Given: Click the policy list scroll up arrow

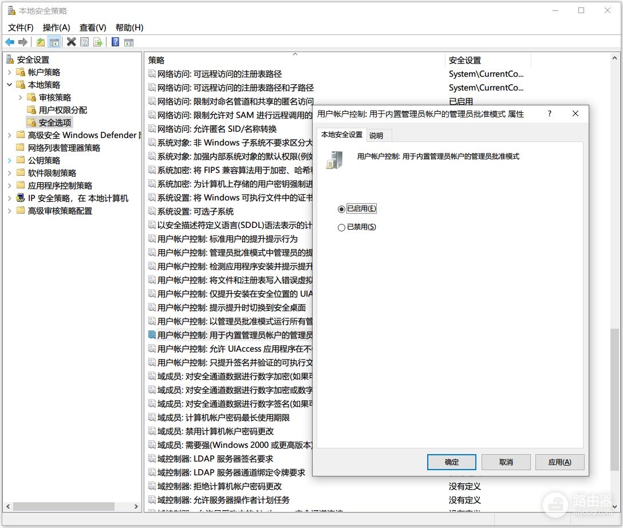Looking at the screenshot, I should tap(614, 58).
